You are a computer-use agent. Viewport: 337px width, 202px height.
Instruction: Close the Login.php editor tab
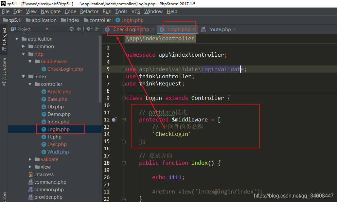coord(194,29)
